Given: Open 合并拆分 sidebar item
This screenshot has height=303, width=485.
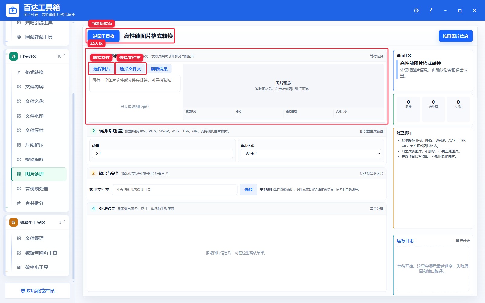Looking at the screenshot, I should tap(39, 203).
